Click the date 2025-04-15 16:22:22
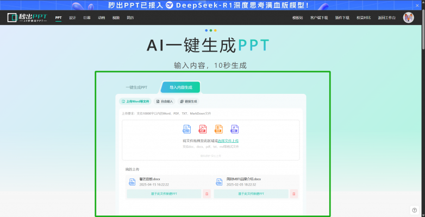 point(154,184)
